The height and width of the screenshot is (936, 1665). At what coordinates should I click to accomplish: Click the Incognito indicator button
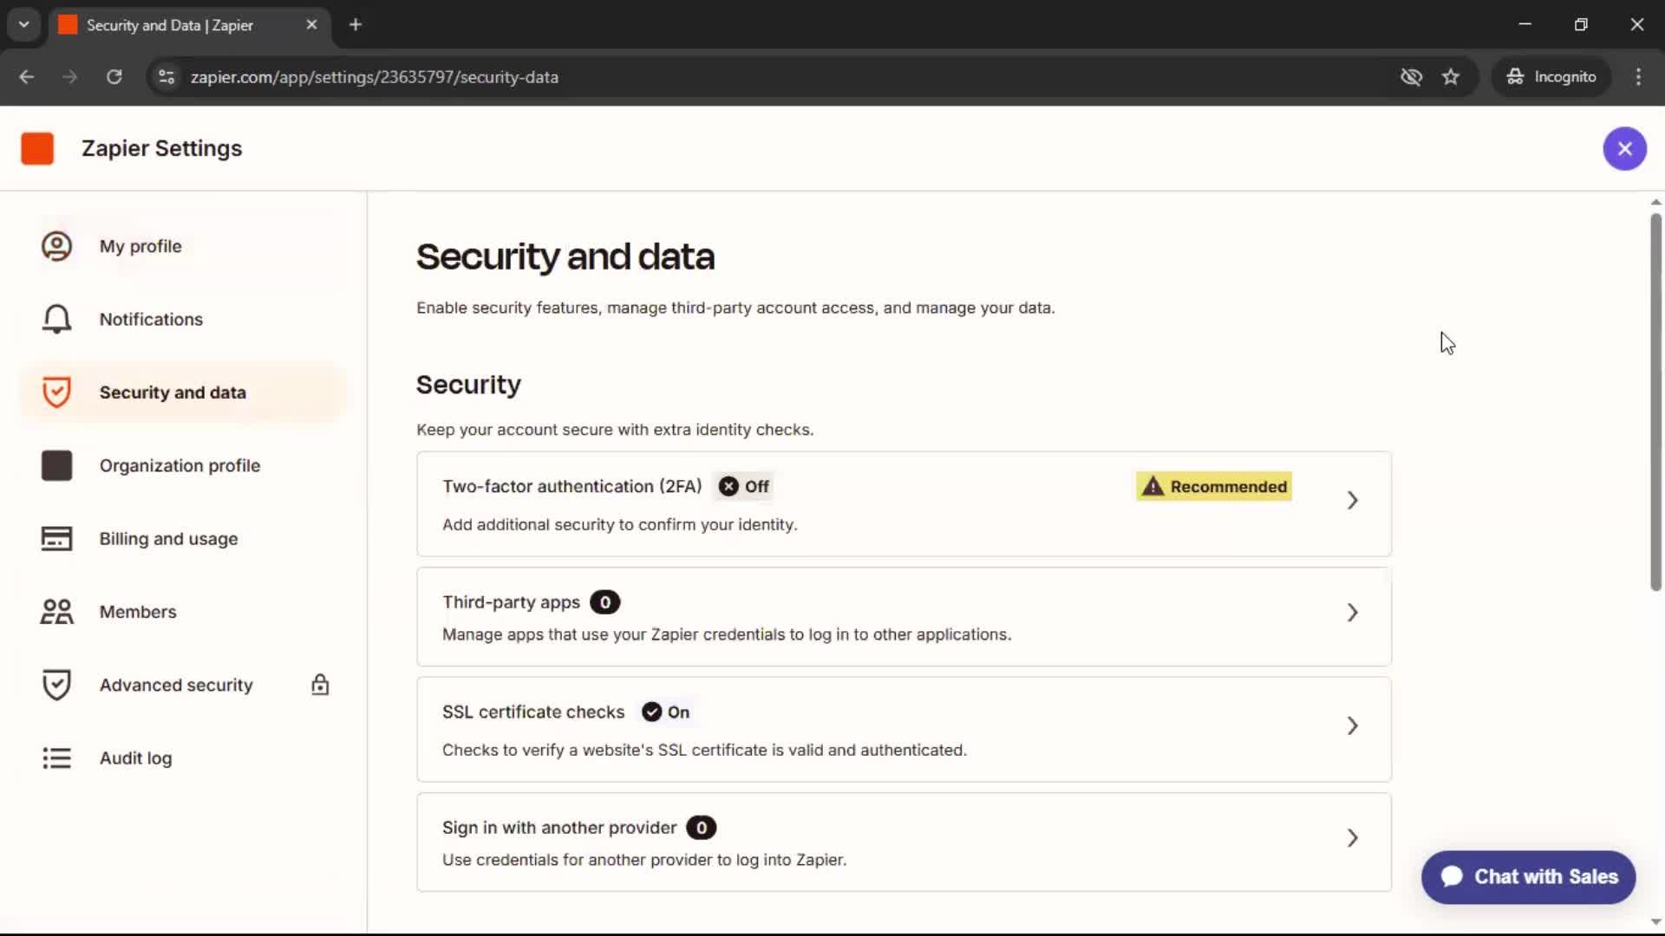(x=1551, y=77)
